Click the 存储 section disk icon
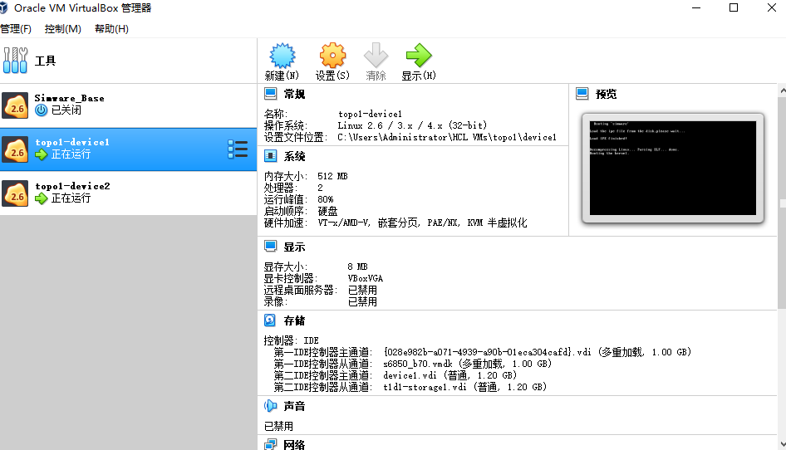Screen dimensions: 786x450 (270, 320)
